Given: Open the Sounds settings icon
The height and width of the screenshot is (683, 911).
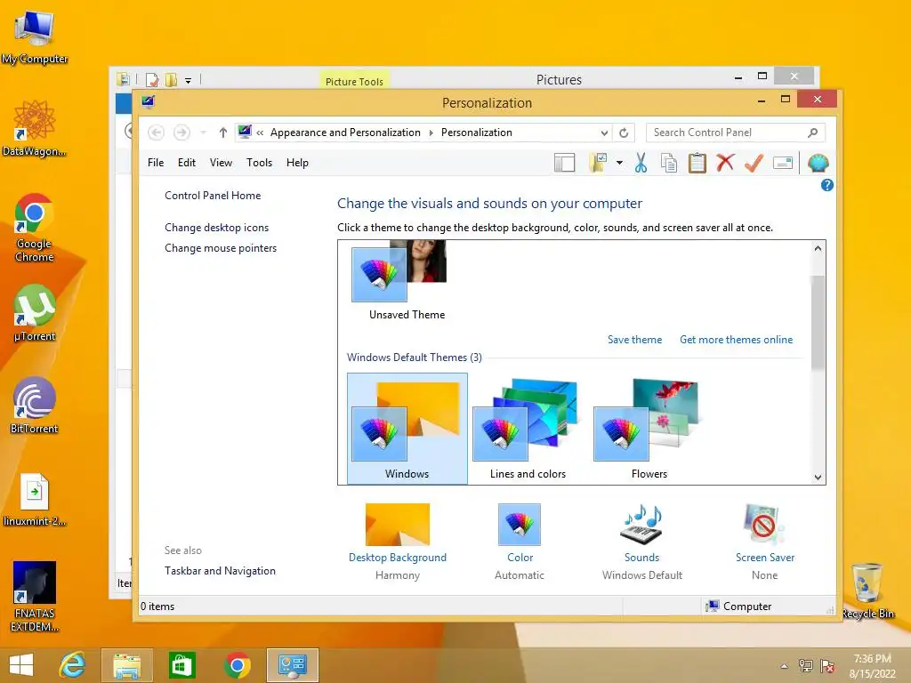Looking at the screenshot, I should [642, 524].
